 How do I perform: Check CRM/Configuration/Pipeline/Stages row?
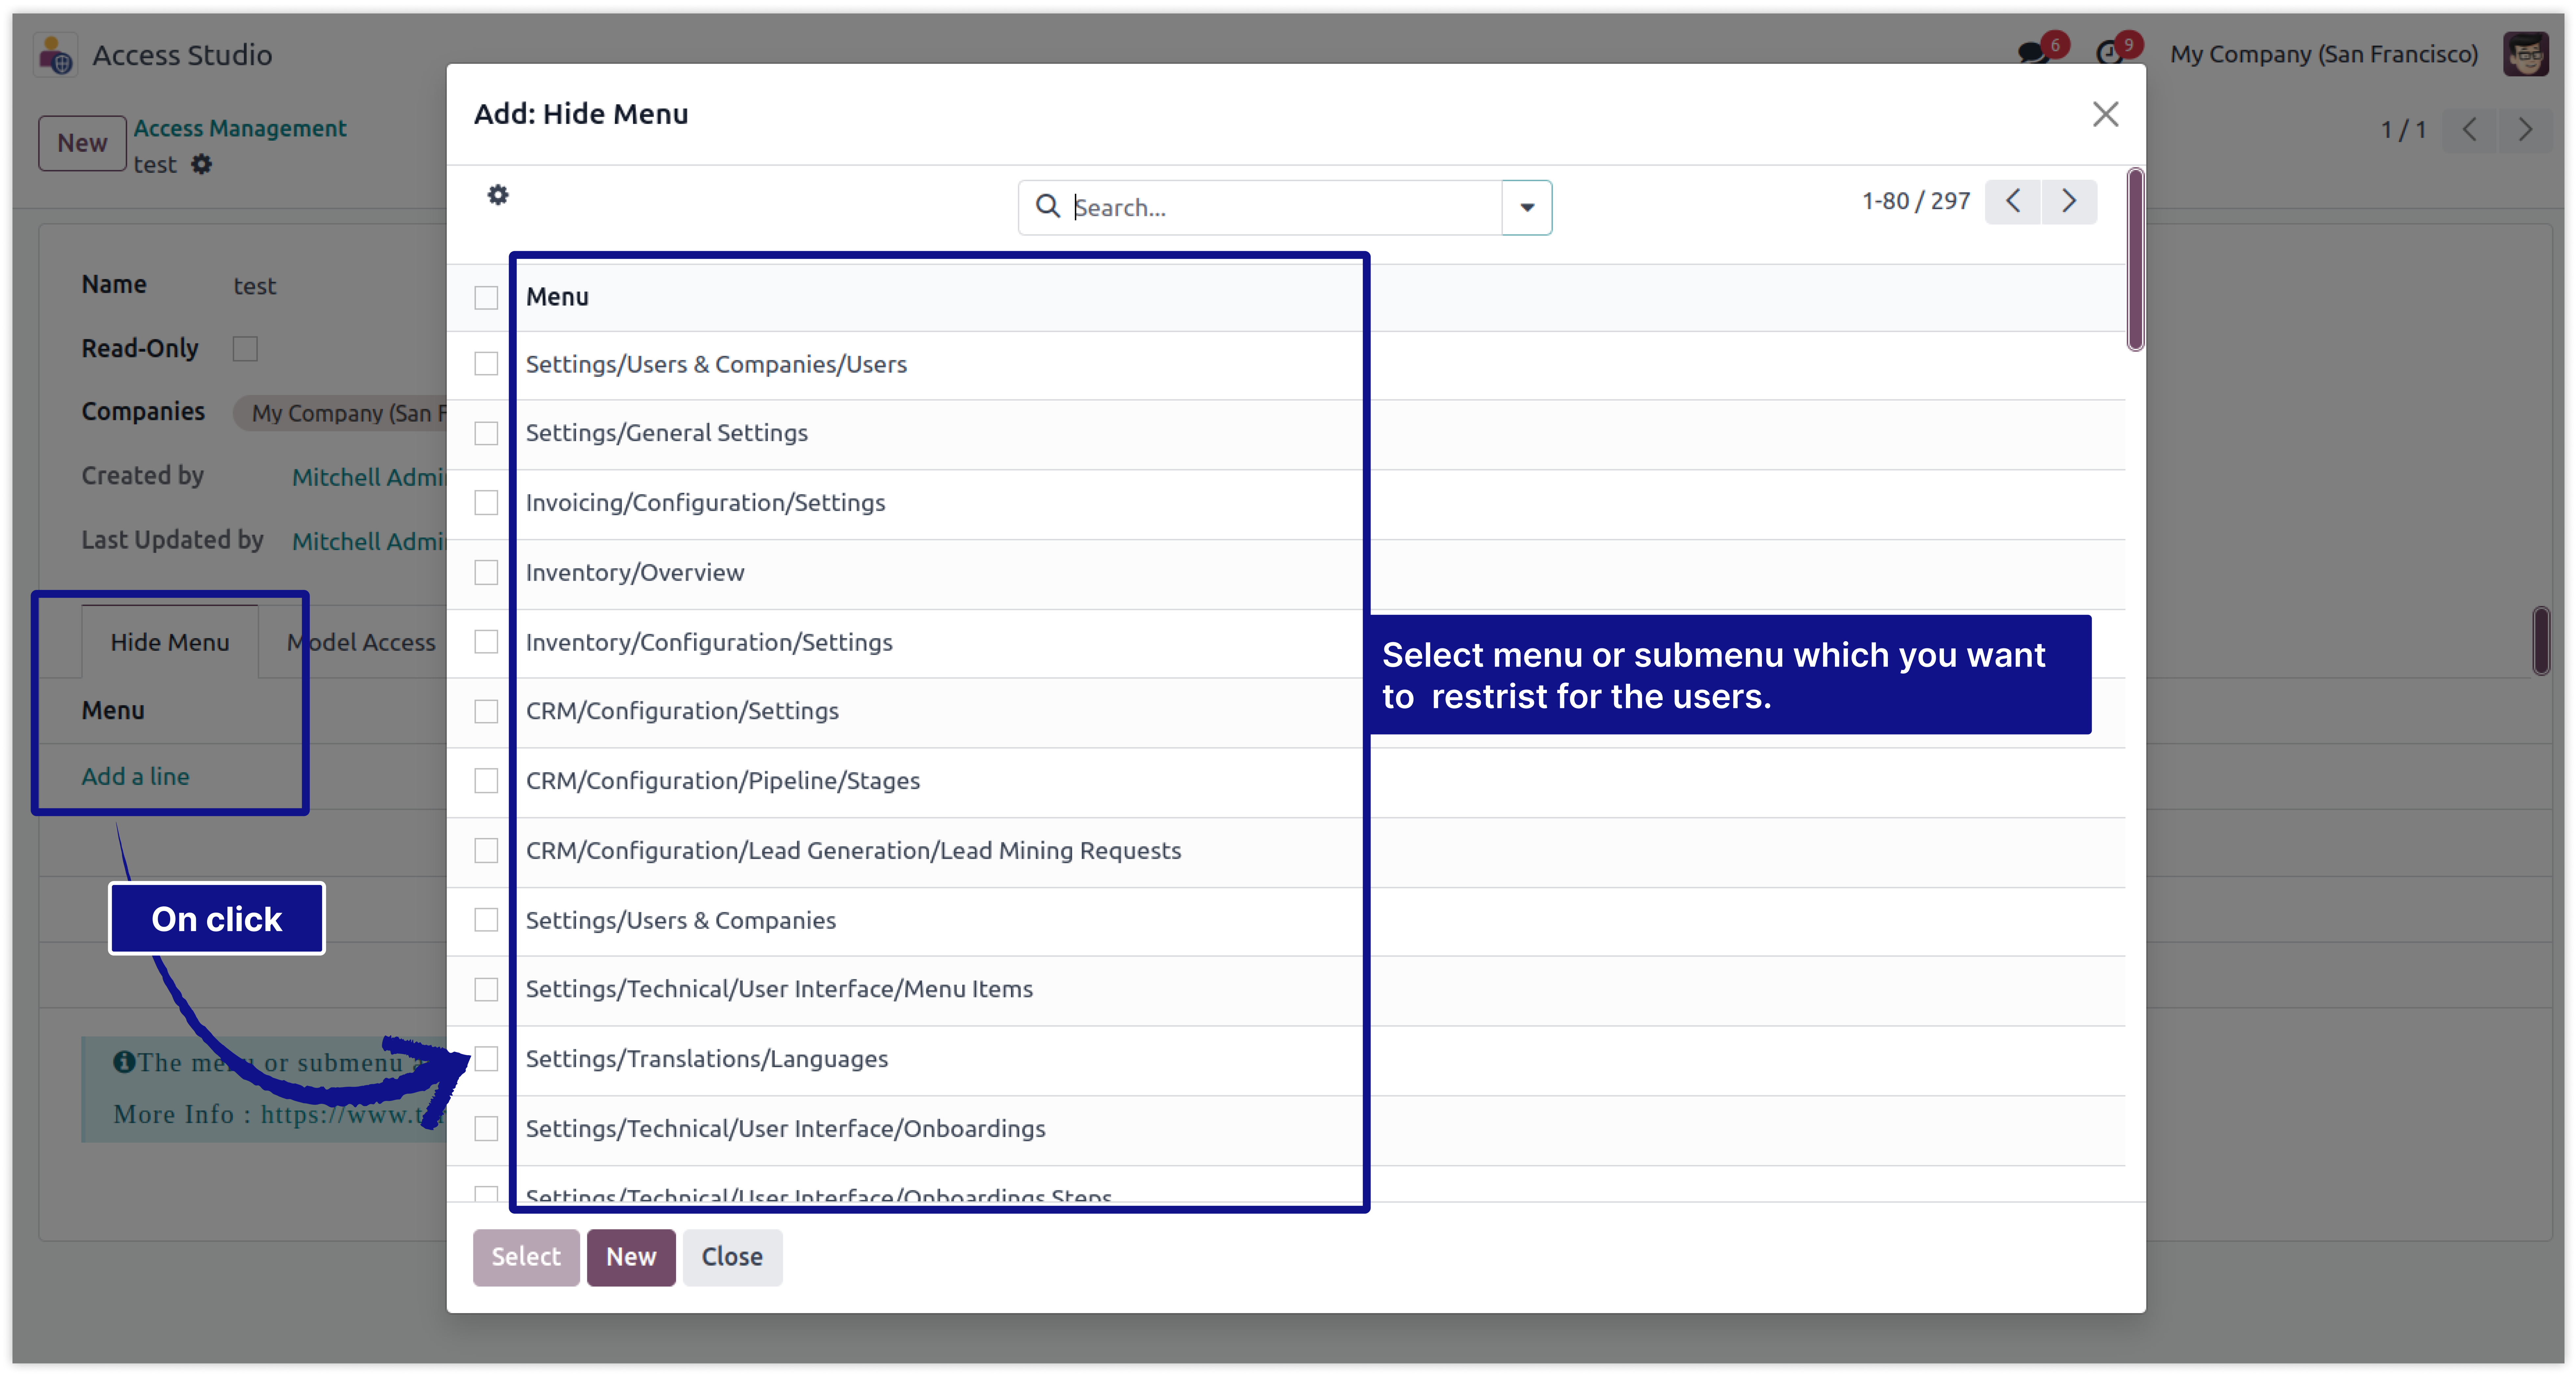[x=486, y=781]
